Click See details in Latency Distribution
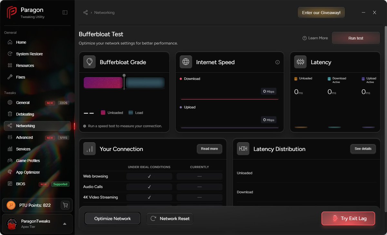Viewport: 387px width, 235px height. tap(363, 149)
